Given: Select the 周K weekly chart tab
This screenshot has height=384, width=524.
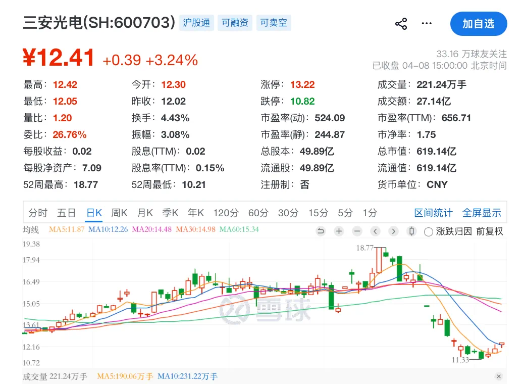Looking at the screenshot, I should click(x=119, y=213).
